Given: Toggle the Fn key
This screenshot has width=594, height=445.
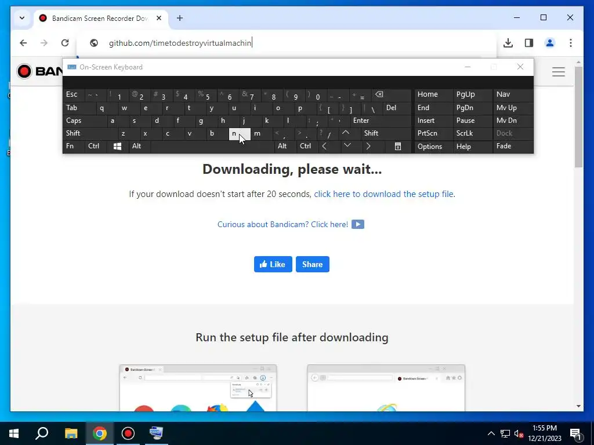Looking at the screenshot, I should 74,146.
